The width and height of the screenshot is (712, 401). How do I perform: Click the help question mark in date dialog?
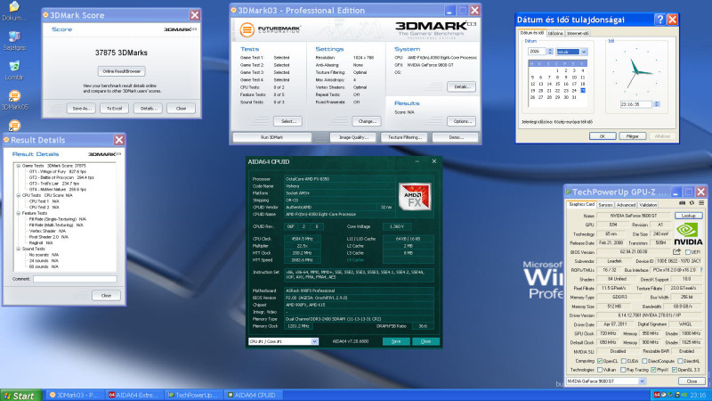tap(659, 20)
